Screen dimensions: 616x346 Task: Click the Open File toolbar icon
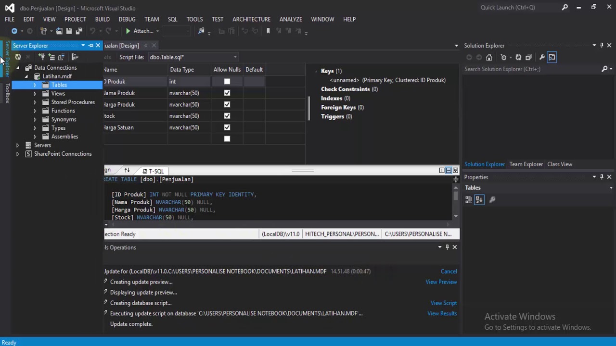[59, 31]
